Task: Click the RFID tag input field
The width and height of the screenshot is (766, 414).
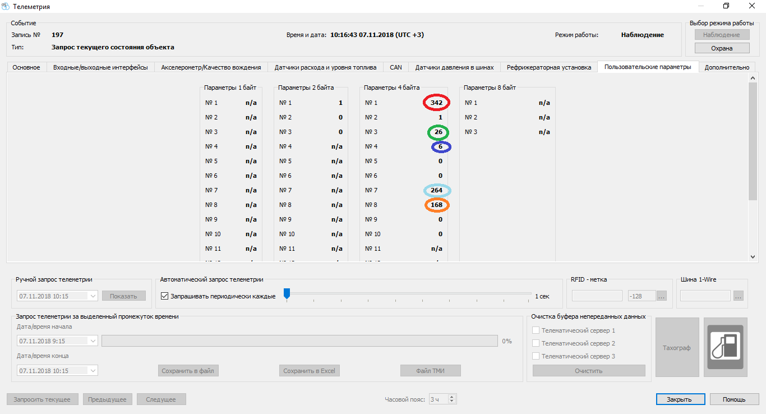Action: point(597,296)
